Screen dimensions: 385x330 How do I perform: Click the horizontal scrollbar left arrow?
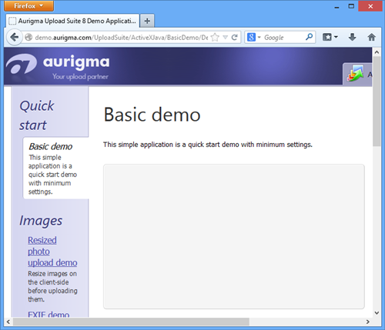[x=8, y=322]
